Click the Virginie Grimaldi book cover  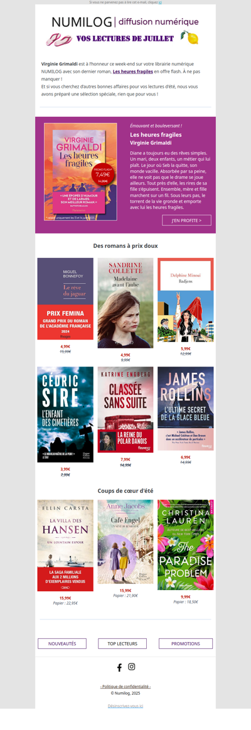click(80, 172)
